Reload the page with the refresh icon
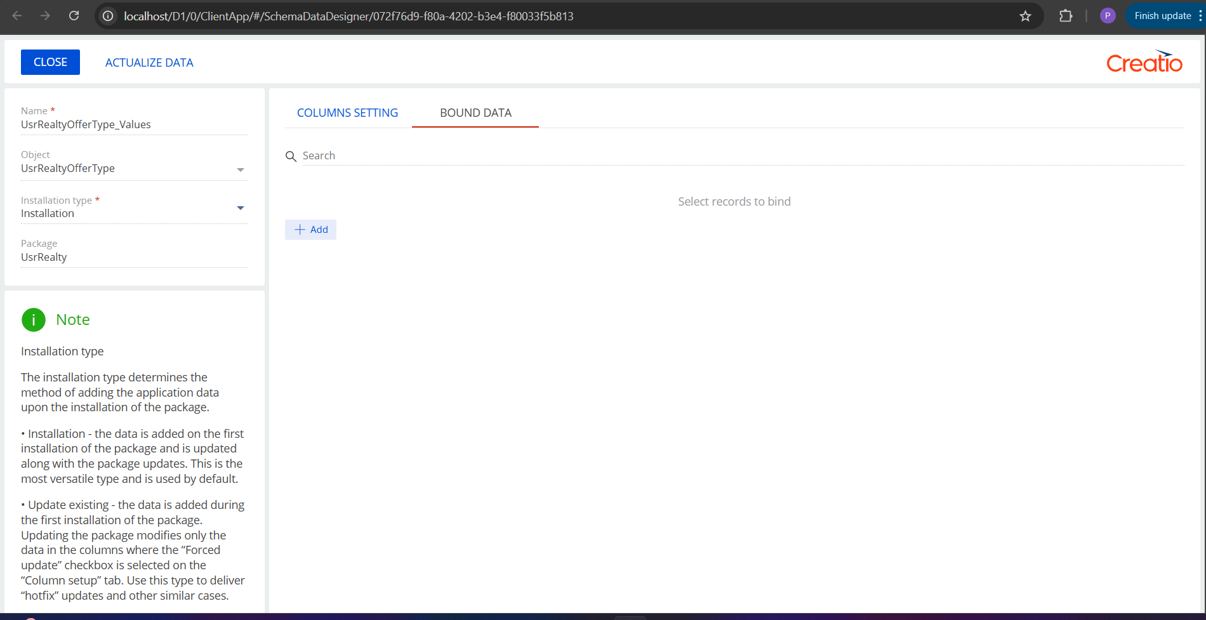 [74, 16]
